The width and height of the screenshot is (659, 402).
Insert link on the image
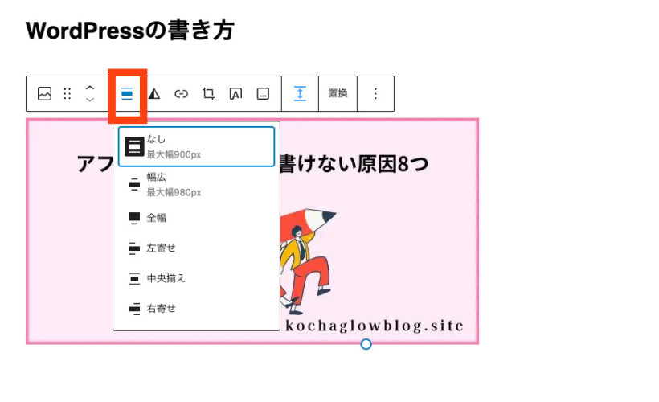pyautogui.click(x=181, y=94)
